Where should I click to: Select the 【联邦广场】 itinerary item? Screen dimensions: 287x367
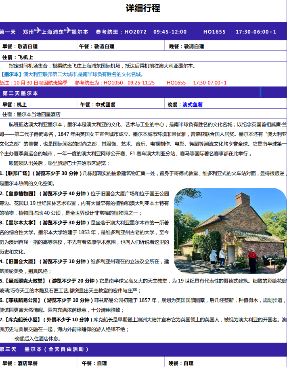(x=18, y=173)
